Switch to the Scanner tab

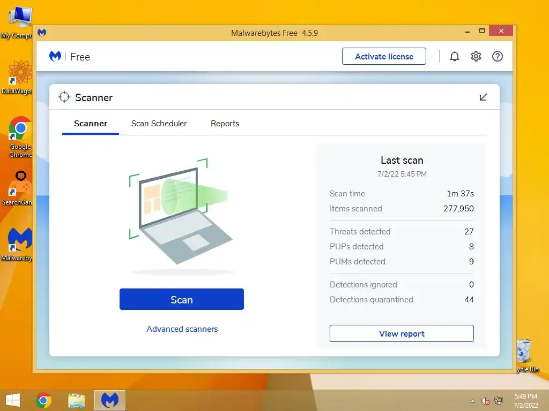pyautogui.click(x=90, y=124)
